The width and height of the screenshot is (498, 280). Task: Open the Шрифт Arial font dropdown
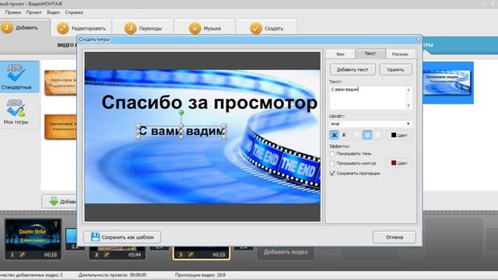370,124
